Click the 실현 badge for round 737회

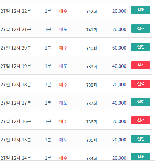click(141, 102)
